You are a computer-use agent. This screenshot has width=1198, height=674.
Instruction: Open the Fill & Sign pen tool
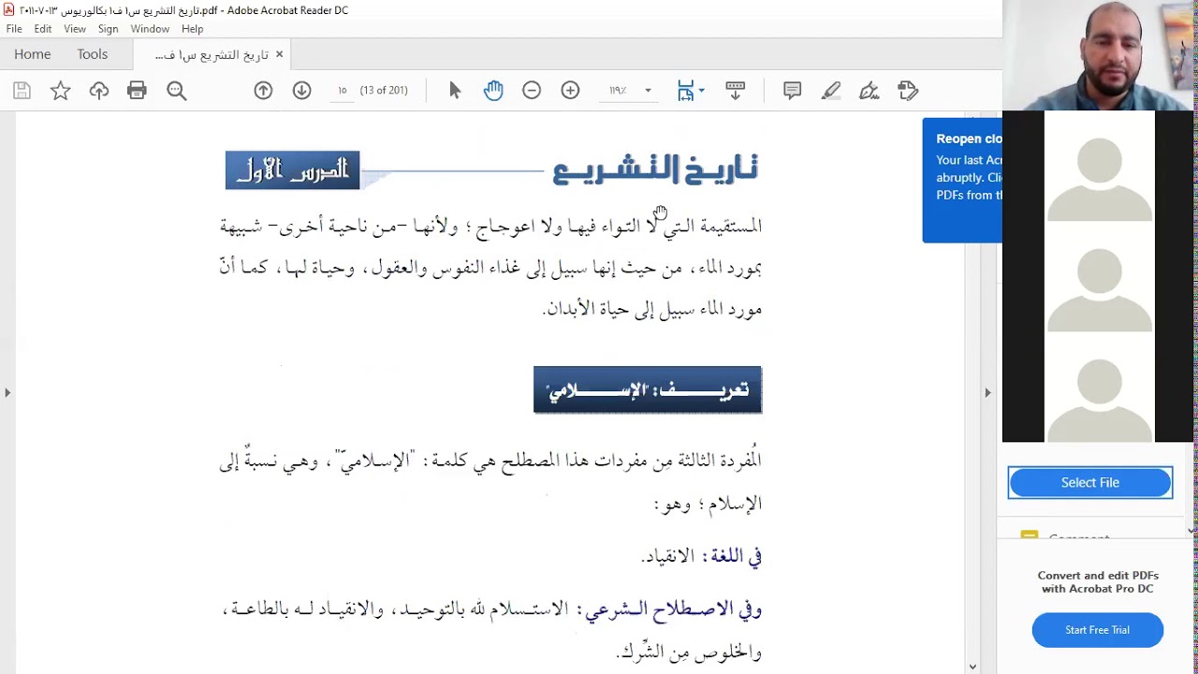[x=869, y=91]
